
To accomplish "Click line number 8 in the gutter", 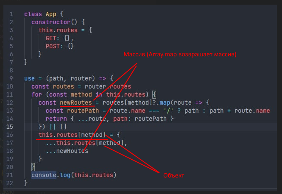I will click(x=11, y=70).
